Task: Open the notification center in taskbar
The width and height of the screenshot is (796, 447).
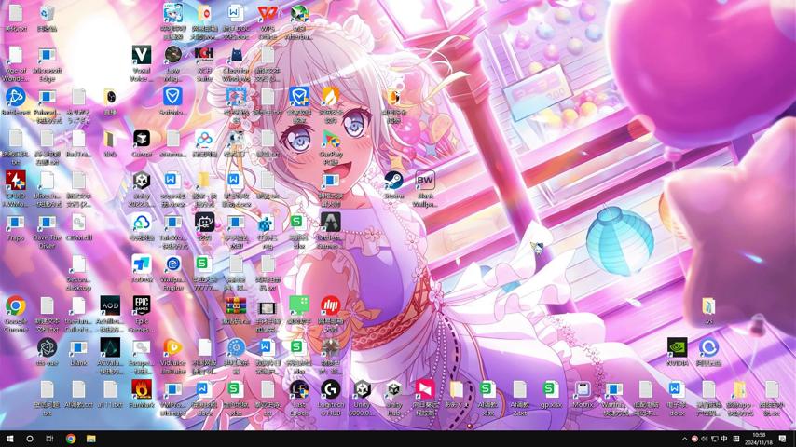Action: (x=782, y=439)
